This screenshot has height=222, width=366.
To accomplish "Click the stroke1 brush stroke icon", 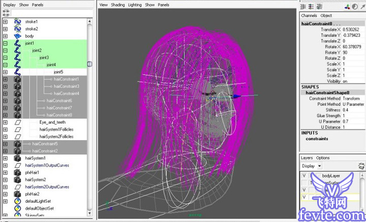I will [17, 22].
